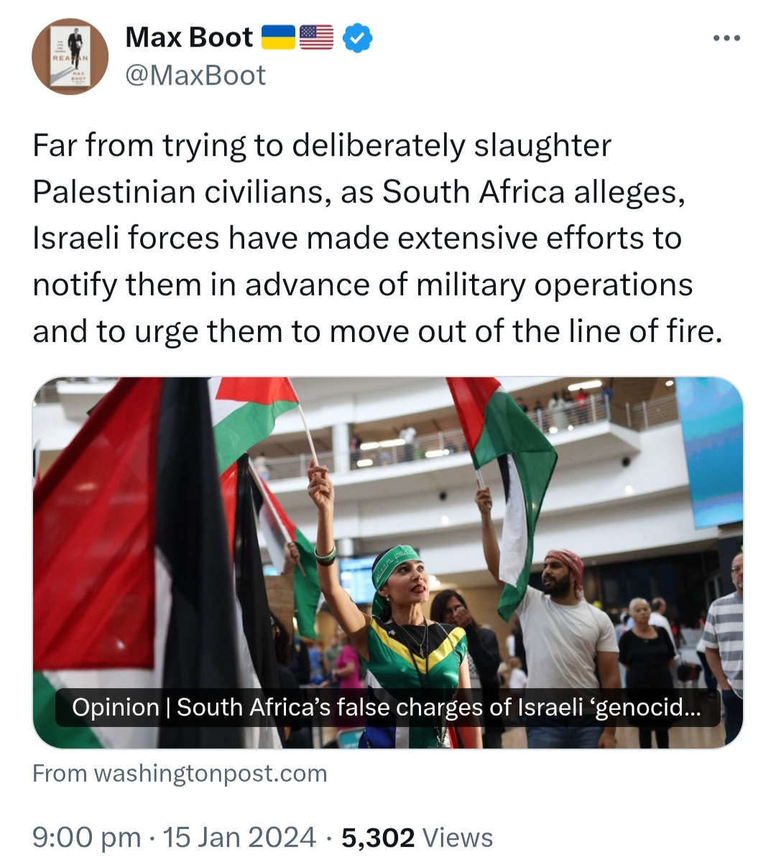The height and width of the screenshot is (865, 776).
Task: Open the From washingtonpost.com source link
Action: pyautogui.click(x=180, y=773)
